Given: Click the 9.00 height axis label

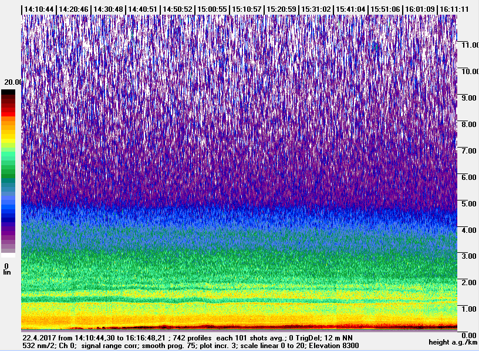Looking at the screenshot, I should [x=469, y=98].
